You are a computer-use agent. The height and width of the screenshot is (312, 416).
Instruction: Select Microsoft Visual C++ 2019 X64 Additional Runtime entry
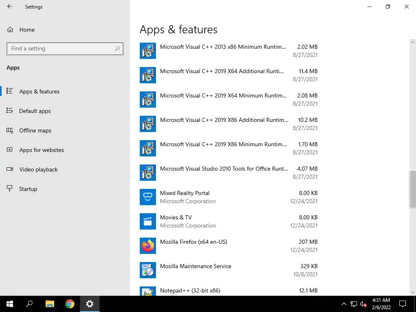(229, 75)
